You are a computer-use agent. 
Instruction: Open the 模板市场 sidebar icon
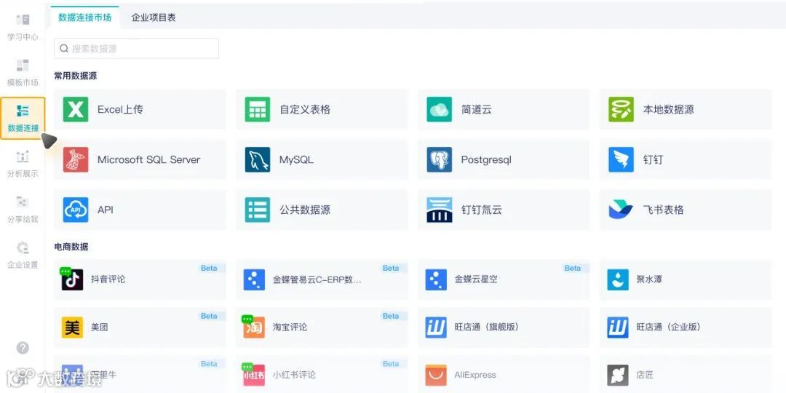click(x=23, y=65)
